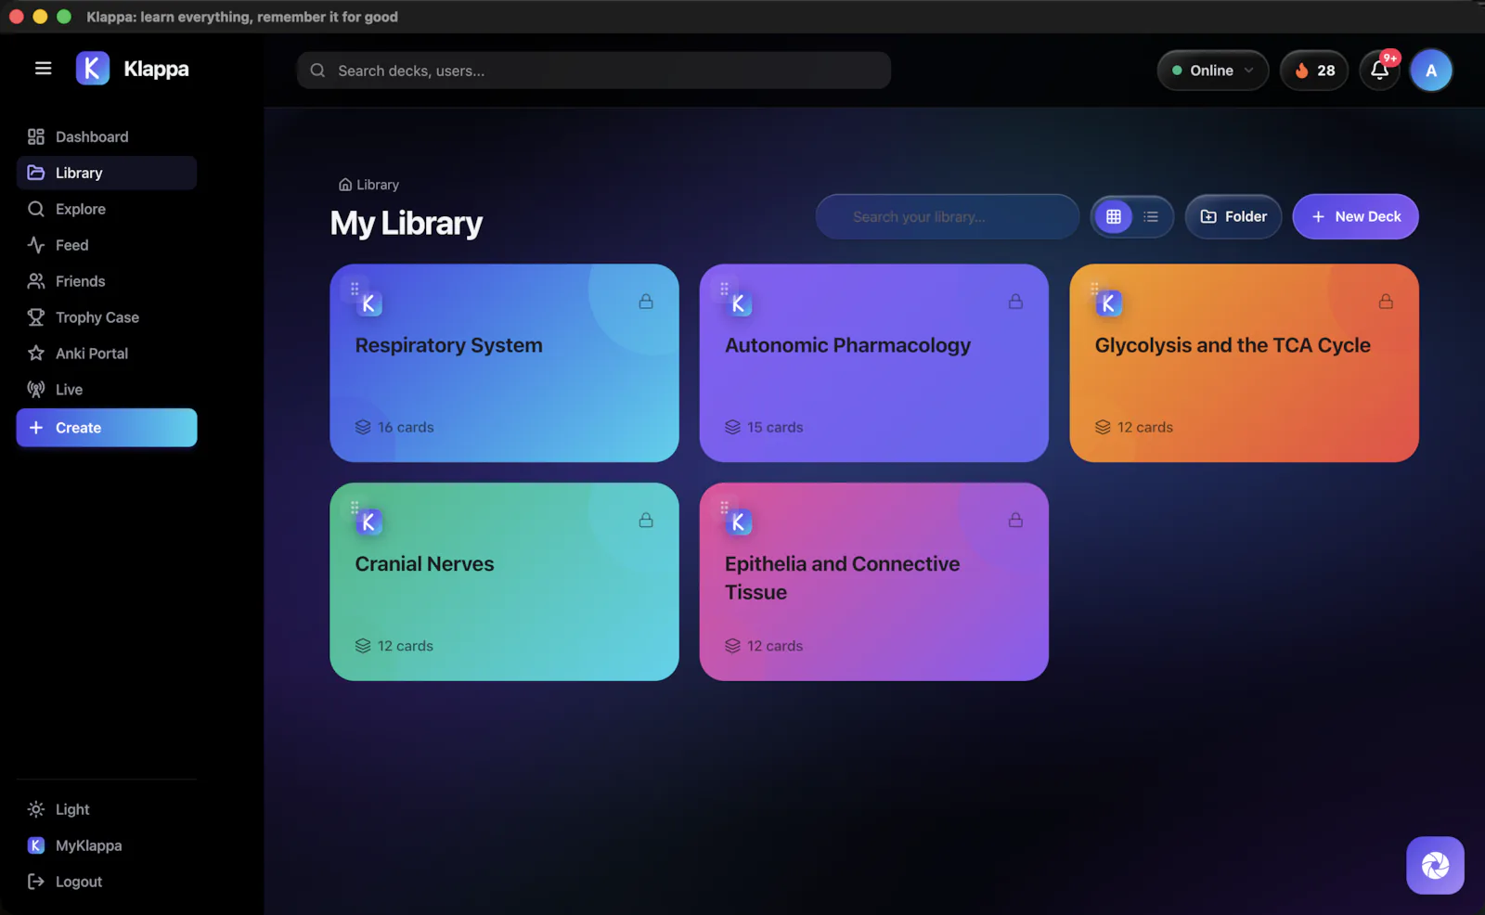The image size is (1485, 915).
Task: Click the Klappa logo icon
Action: (92, 69)
